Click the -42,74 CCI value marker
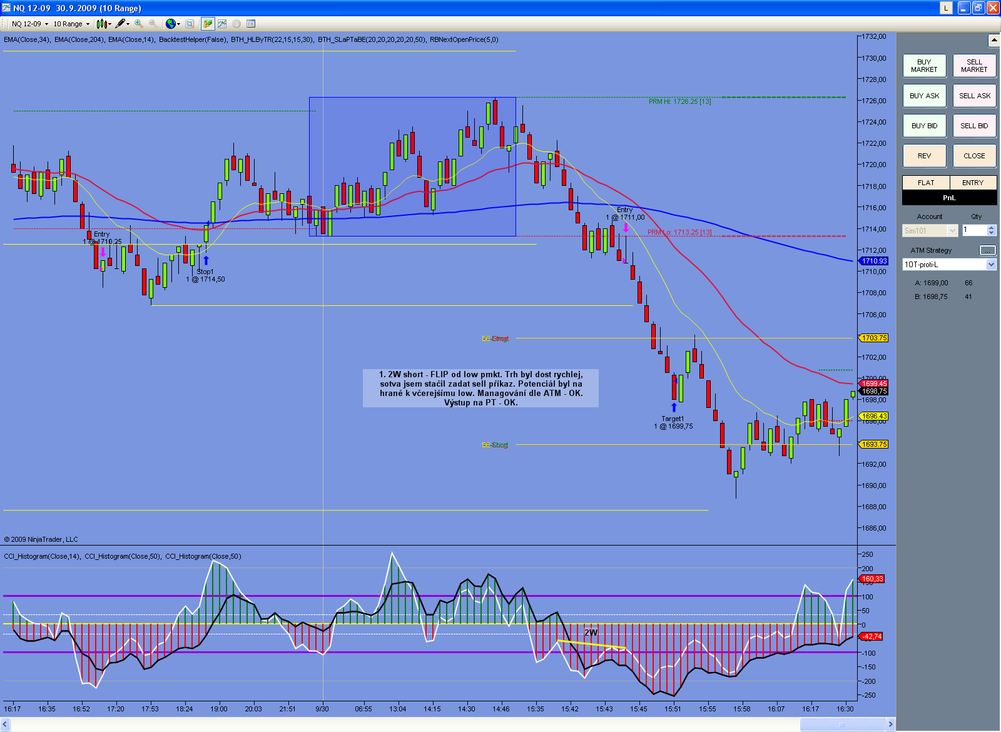Image resolution: width=1001 pixels, height=732 pixels. click(871, 636)
